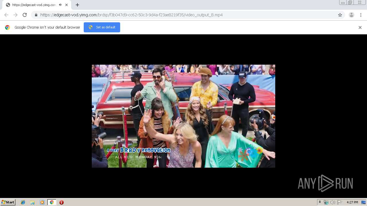This screenshot has width=367, height=206.
Task: Click the 4:27 PM system clock
Action: [x=352, y=202]
